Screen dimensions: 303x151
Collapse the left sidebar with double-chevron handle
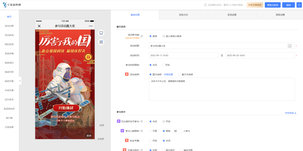20,81
